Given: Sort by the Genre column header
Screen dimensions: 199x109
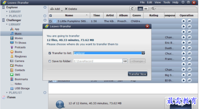Looking at the screenshot, I should (x=137, y=15).
